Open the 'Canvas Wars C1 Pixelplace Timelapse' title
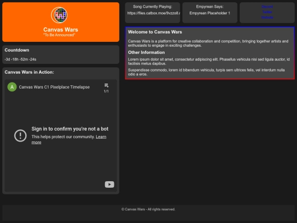Image resolution: width=297 pixels, height=223 pixels. click(54, 87)
